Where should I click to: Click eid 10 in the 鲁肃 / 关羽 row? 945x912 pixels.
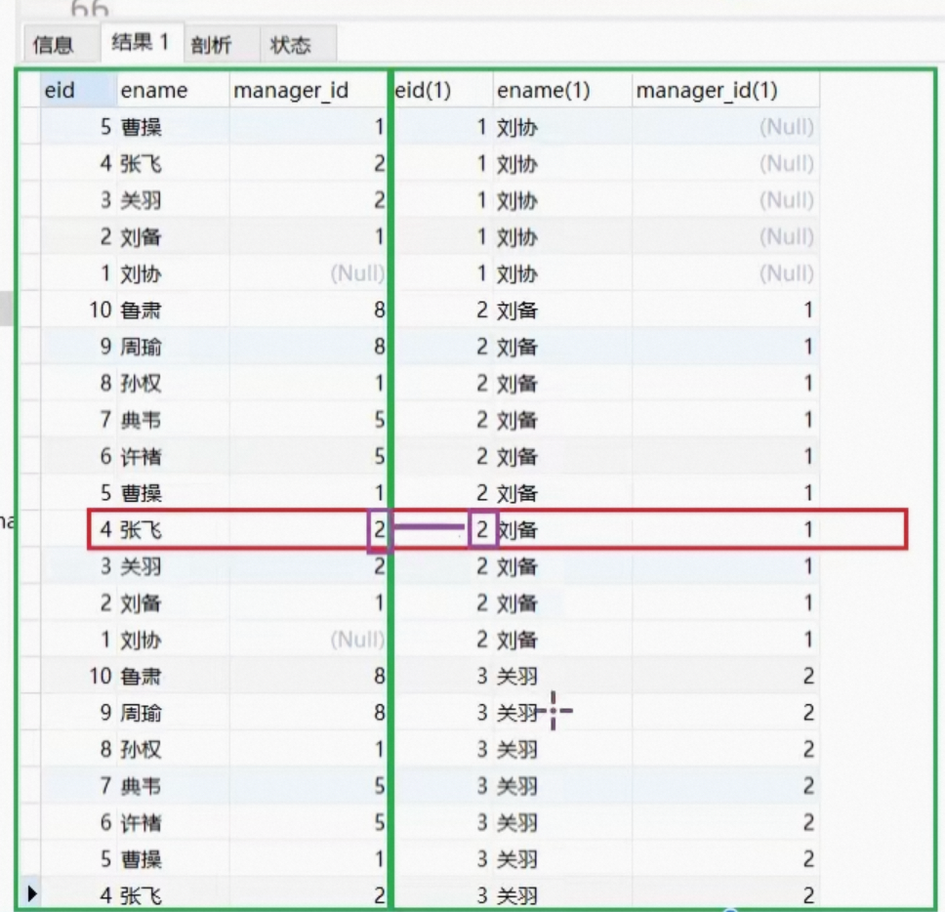point(101,677)
